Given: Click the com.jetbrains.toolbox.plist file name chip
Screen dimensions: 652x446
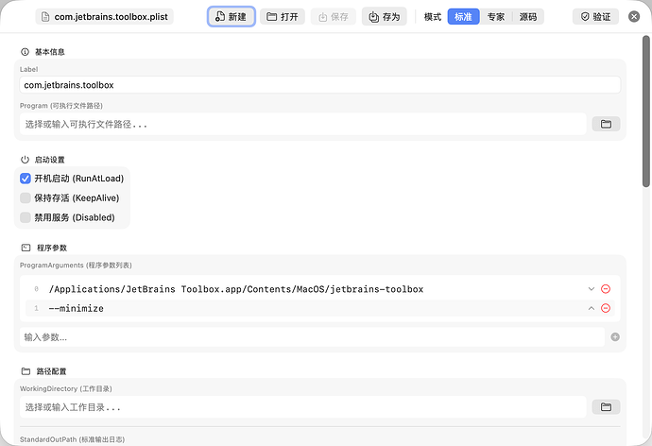Looking at the screenshot, I should click(105, 17).
